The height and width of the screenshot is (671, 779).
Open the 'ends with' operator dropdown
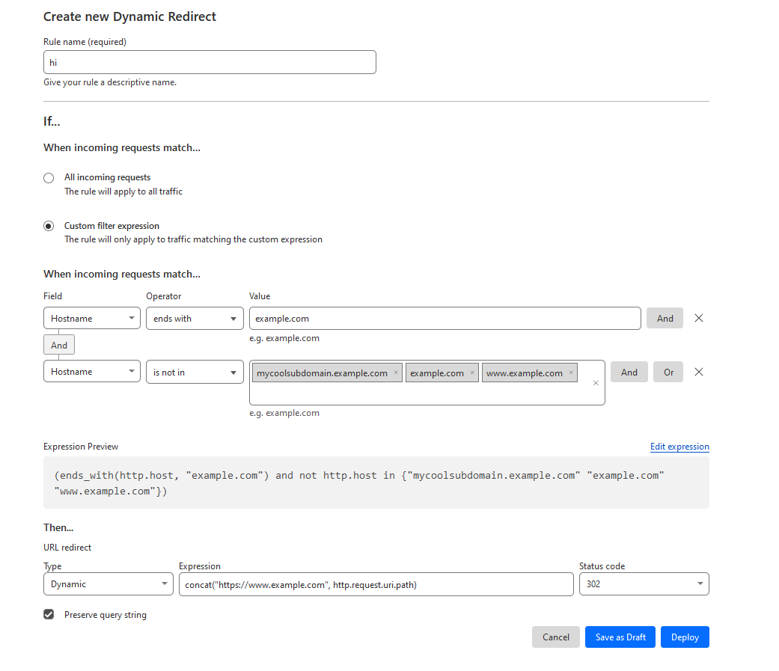[195, 318]
